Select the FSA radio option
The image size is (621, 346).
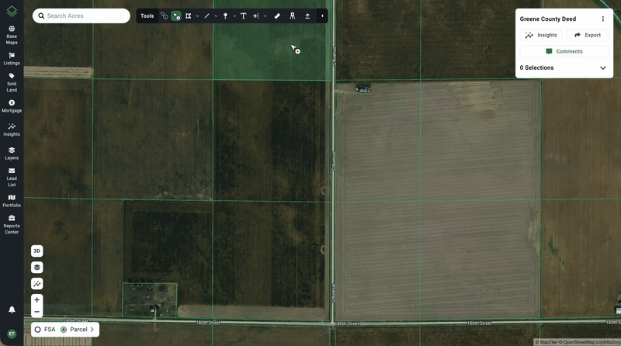[37, 330]
